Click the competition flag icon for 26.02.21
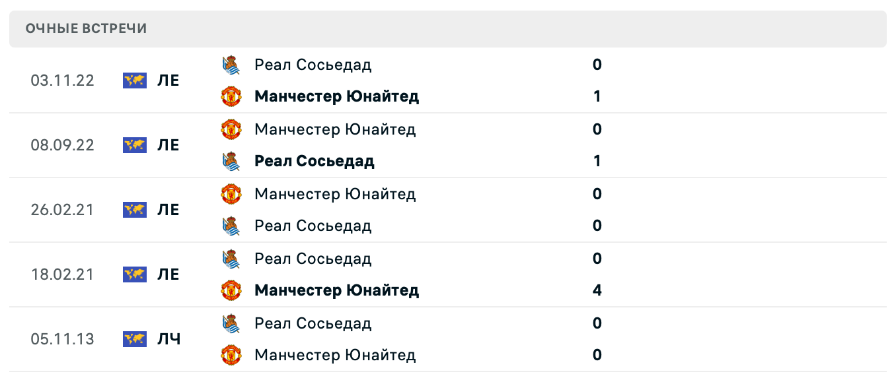896x384 pixels. click(x=135, y=210)
